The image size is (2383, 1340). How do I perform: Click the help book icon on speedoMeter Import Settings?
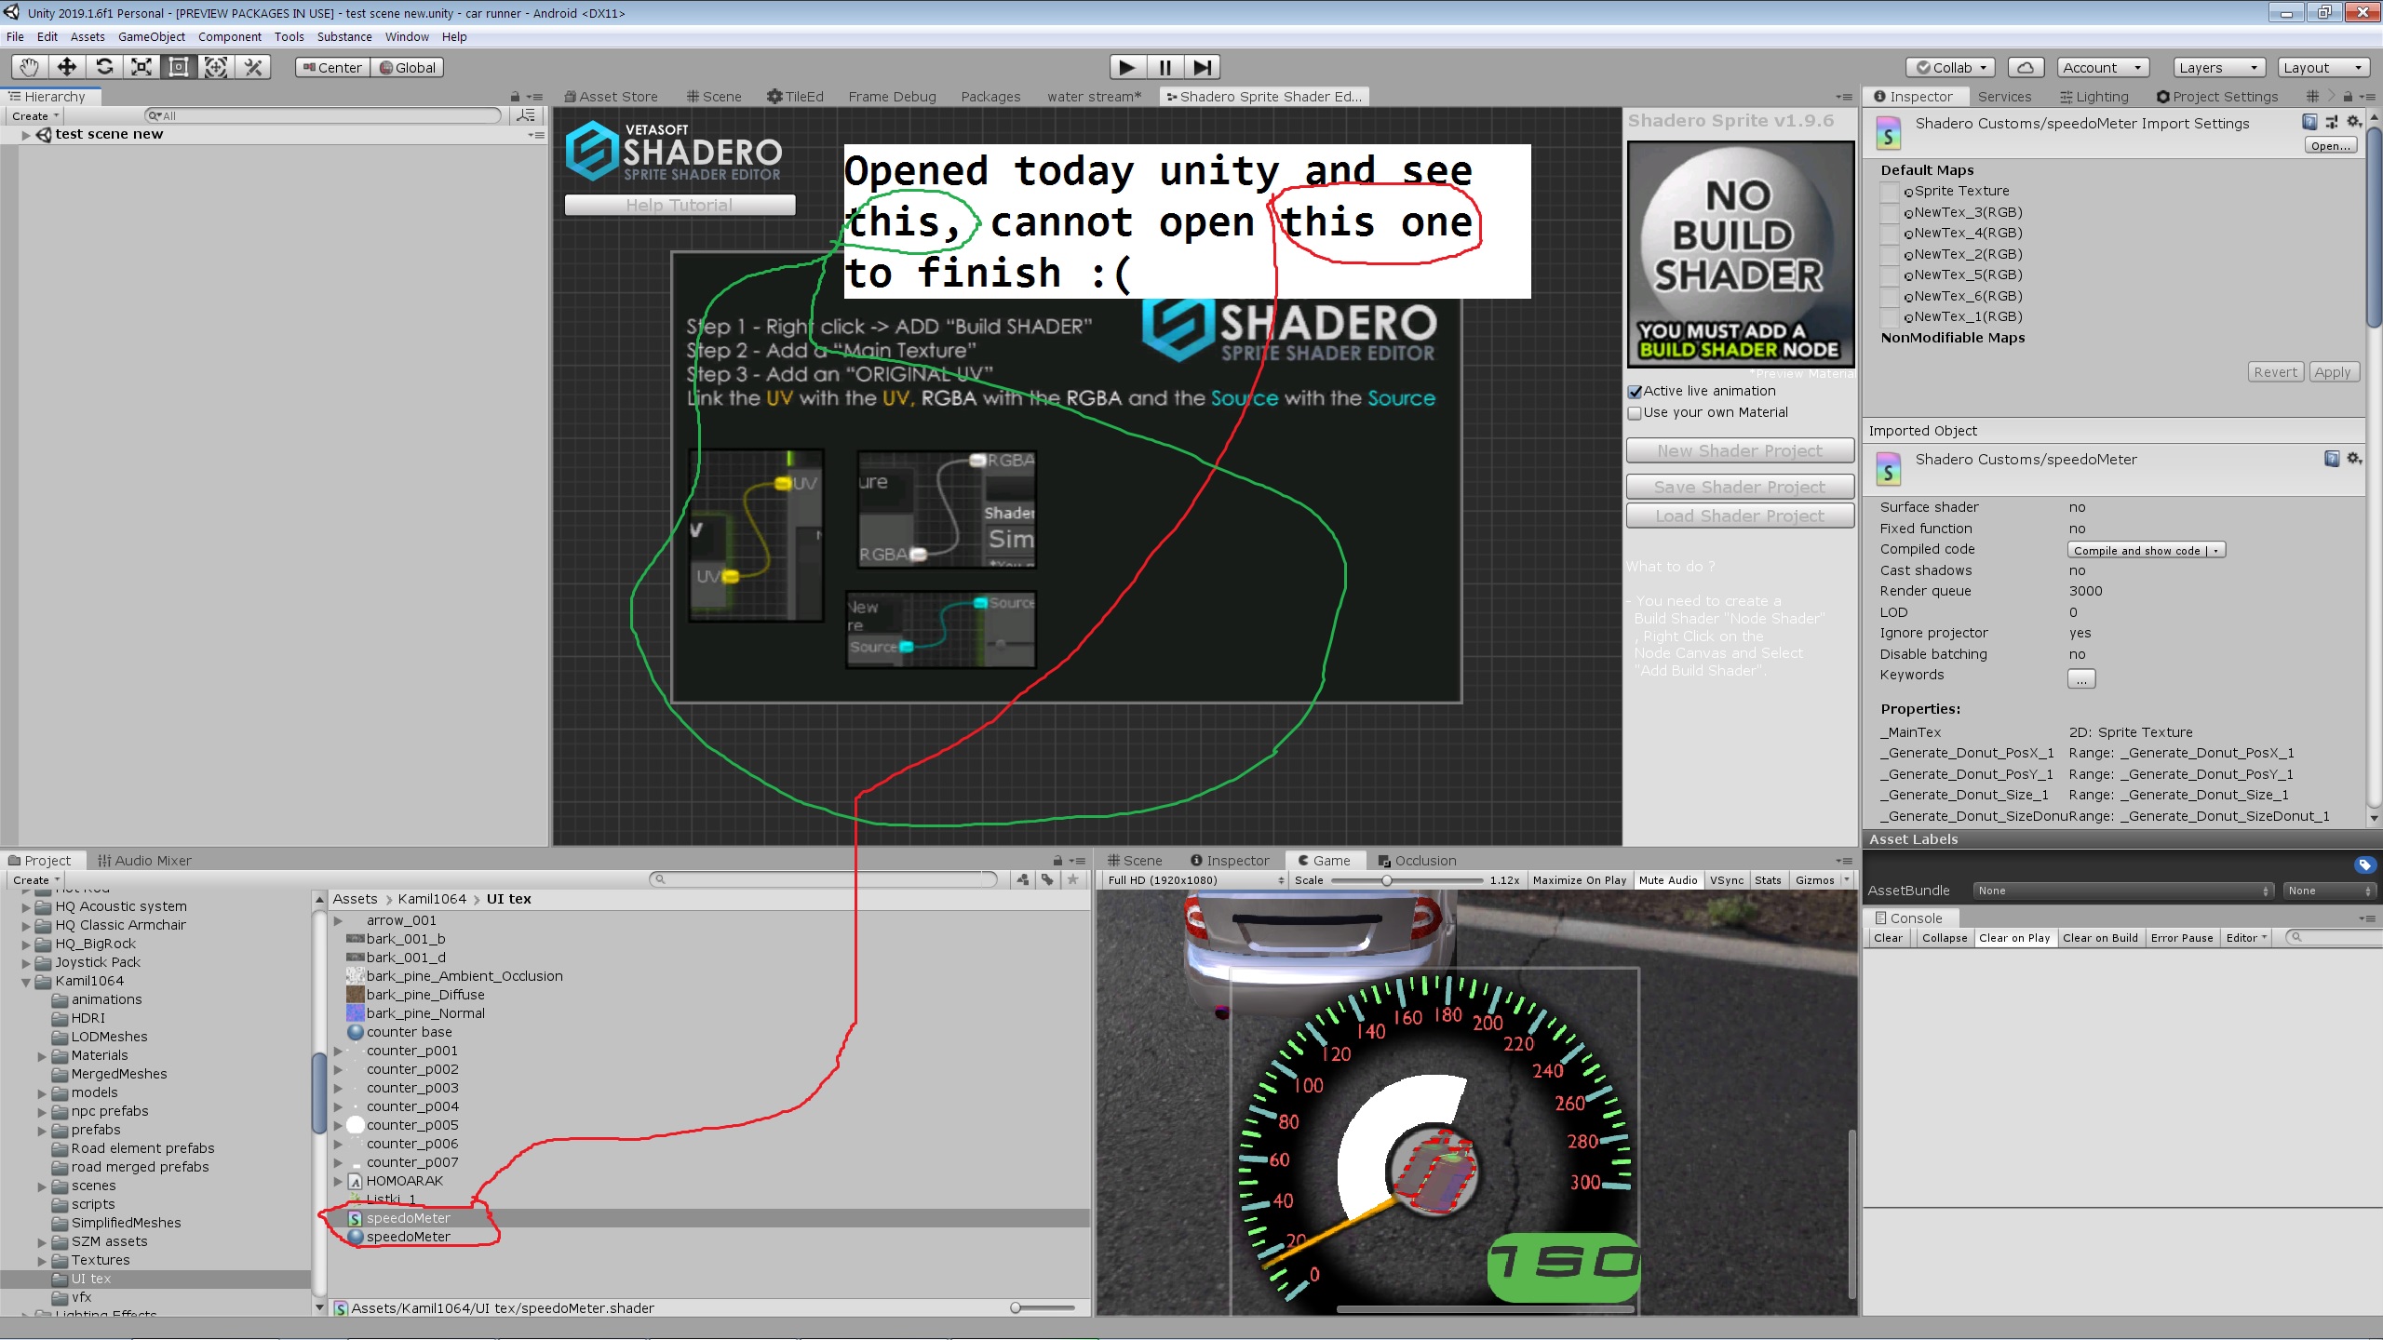(2309, 121)
